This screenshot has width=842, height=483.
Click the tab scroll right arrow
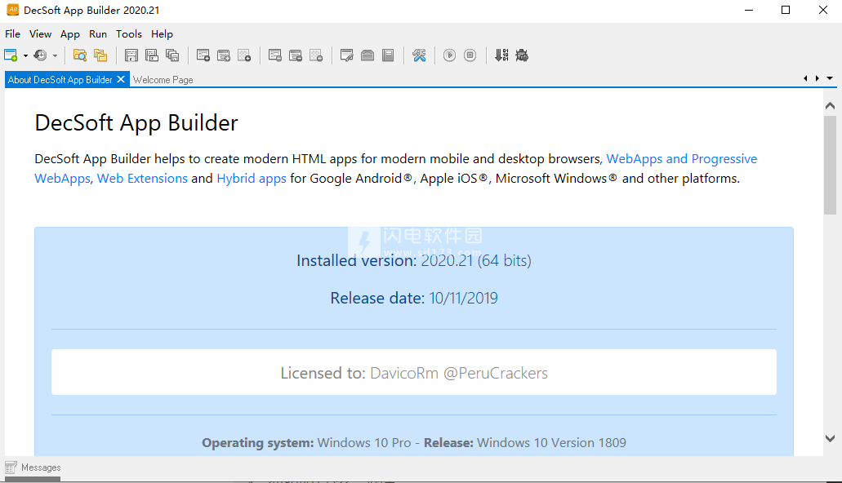(817, 78)
